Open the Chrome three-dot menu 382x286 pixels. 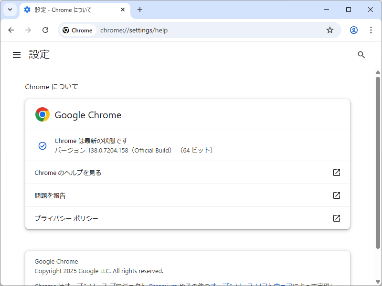(x=371, y=30)
